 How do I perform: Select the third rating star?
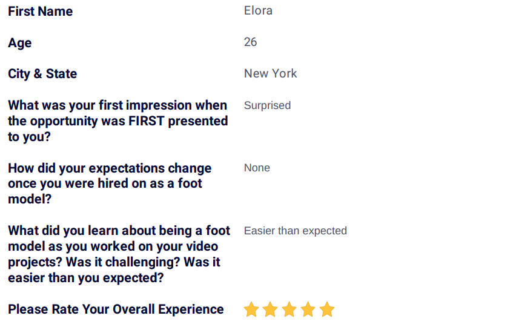pos(290,309)
